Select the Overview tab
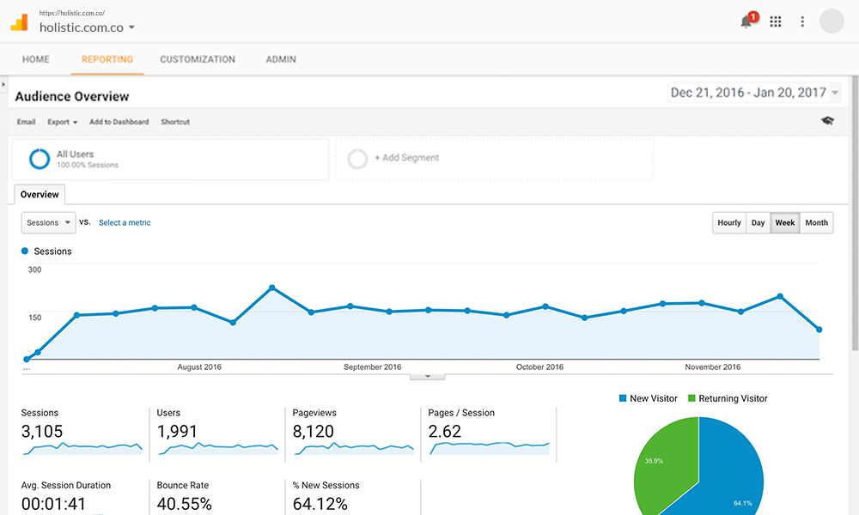The height and width of the screenshot is (515, 859). click(40, 194)
